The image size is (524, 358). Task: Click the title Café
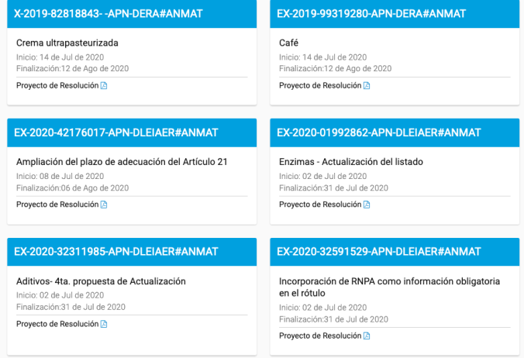288,43
